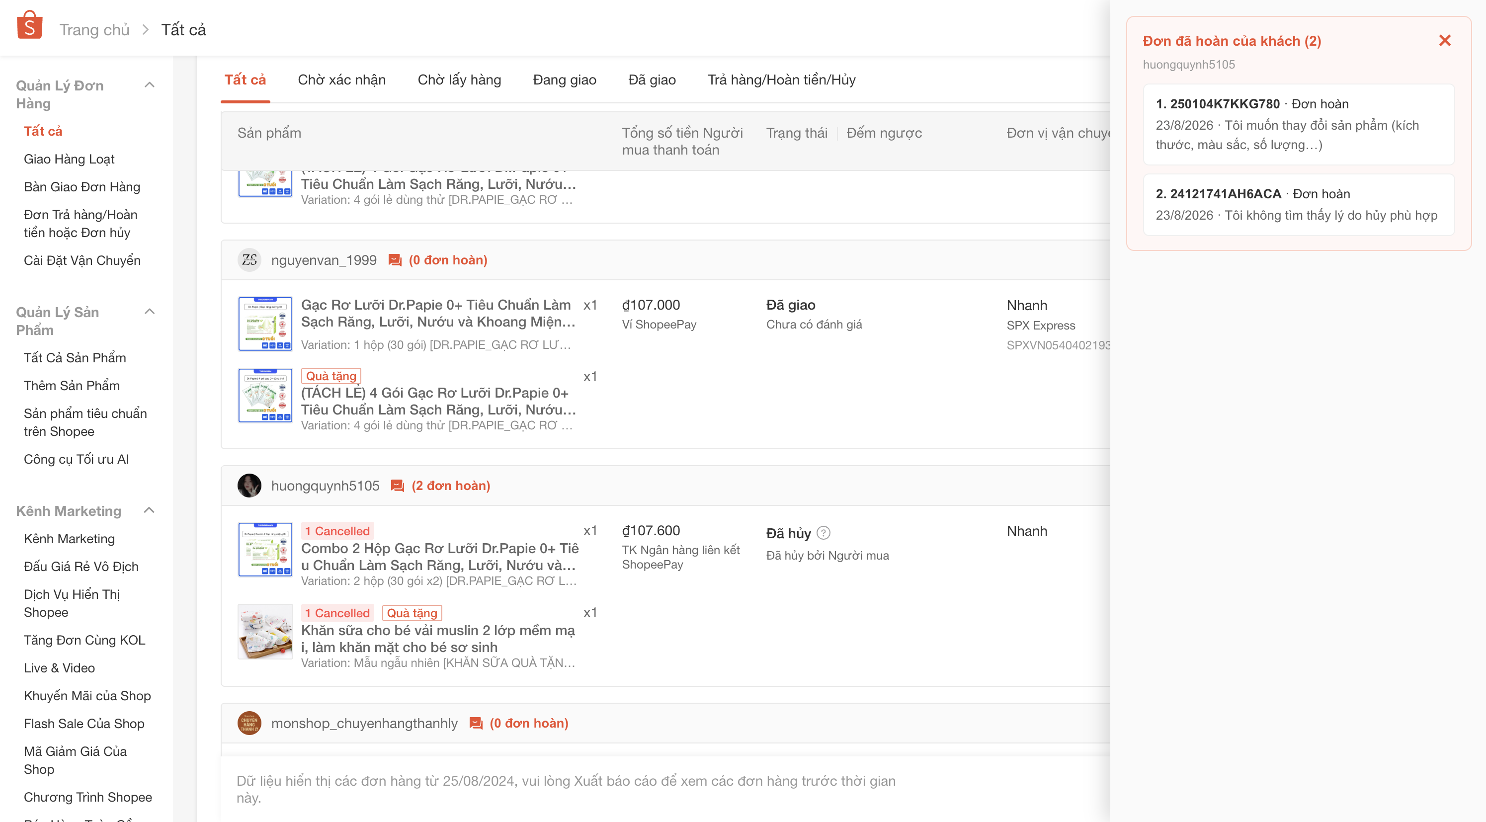Click the ₫107.600 order total
This screenshot has width=1486, height=822.
tap(651, 531)
